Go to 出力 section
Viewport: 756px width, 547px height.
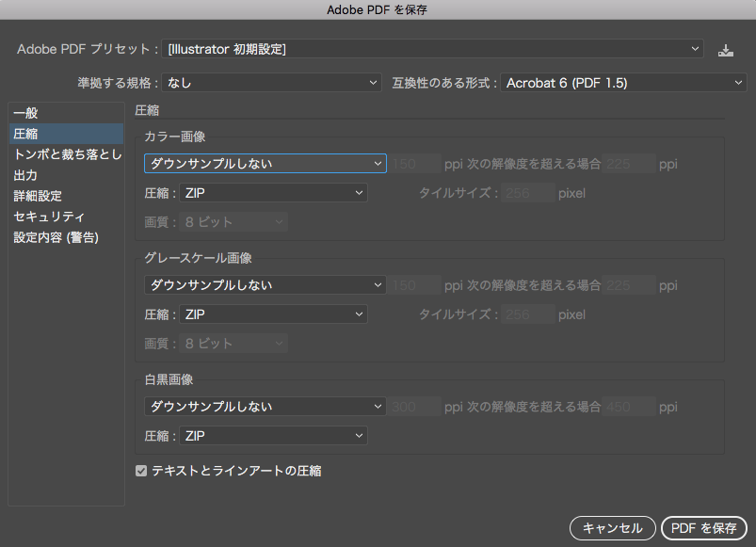tap(26, 175)
